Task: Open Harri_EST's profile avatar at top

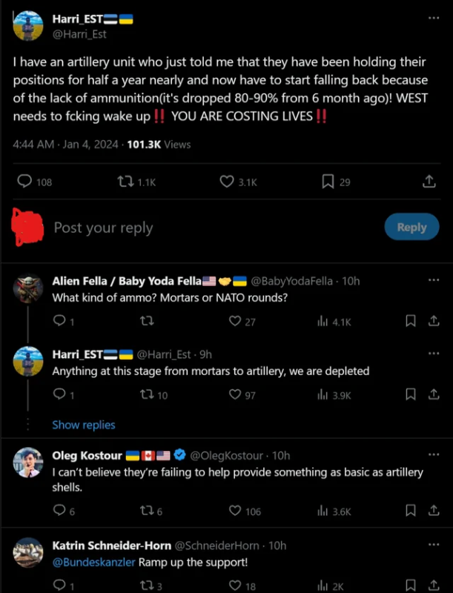Action: pyautogui.click(x=28, y=25)
